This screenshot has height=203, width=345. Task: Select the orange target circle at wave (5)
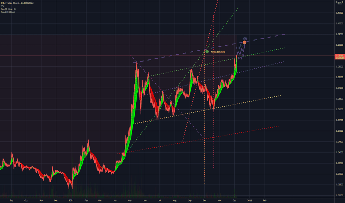coord(244,42)
